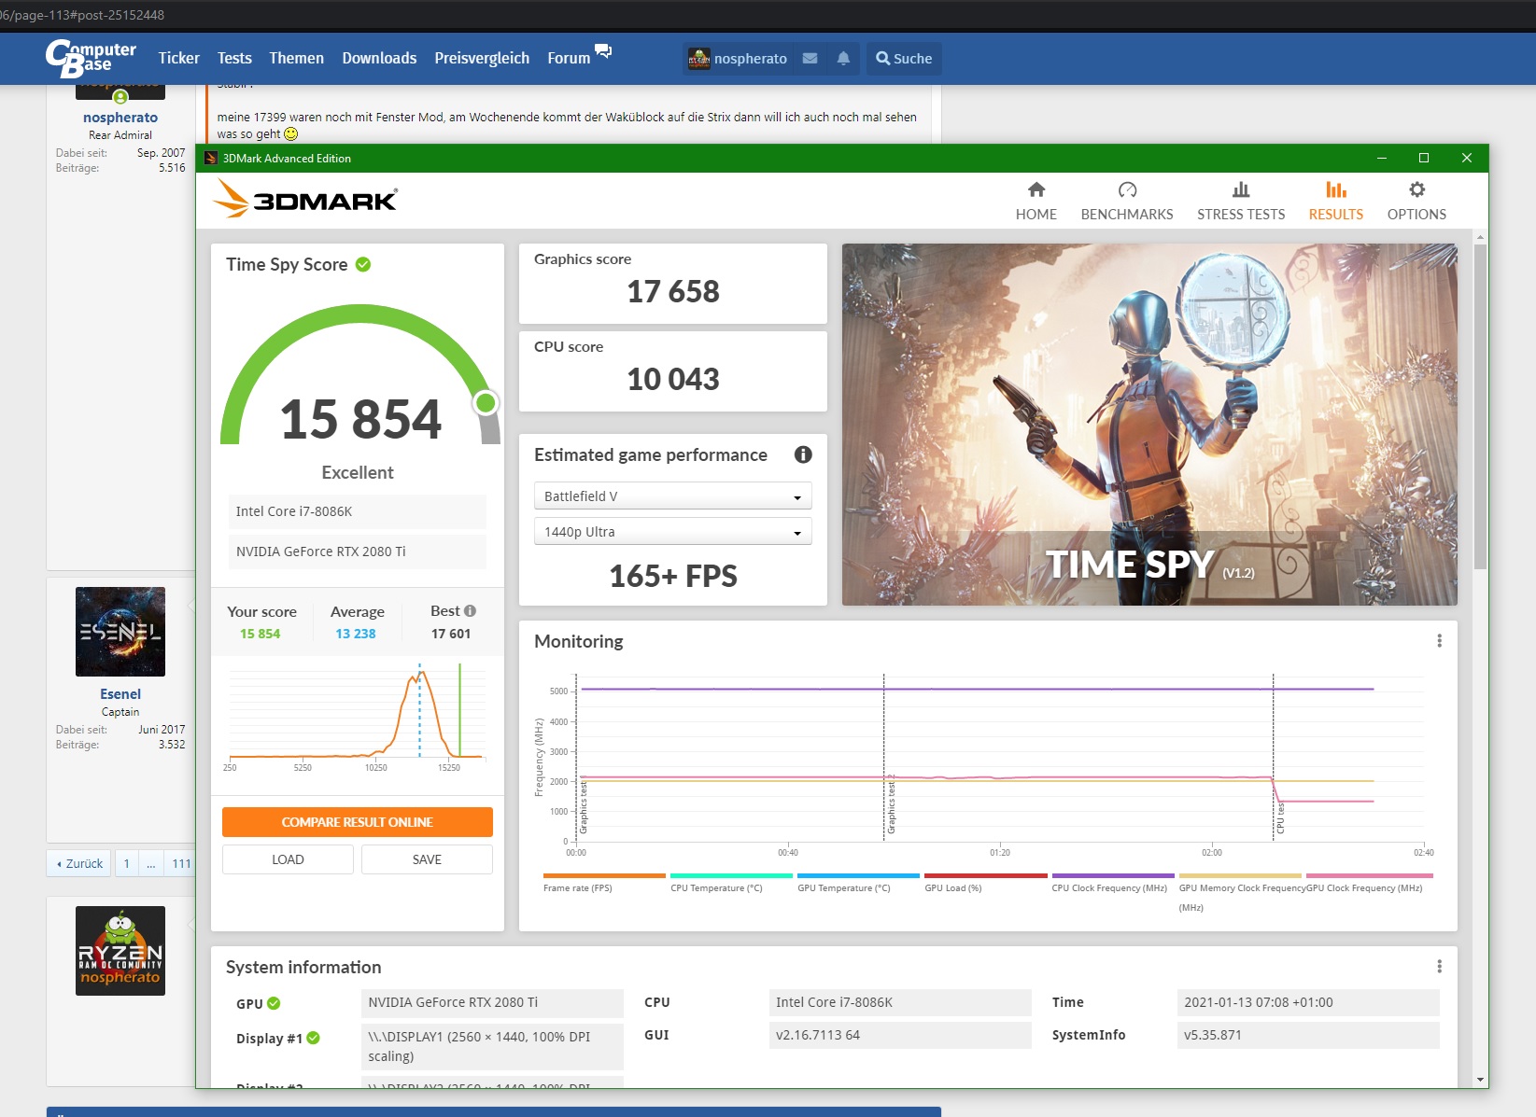The width and height of the screenshot is (1536, 1117).
Task: Click the Your score value 15 854
Action: [x=260, y=634]
